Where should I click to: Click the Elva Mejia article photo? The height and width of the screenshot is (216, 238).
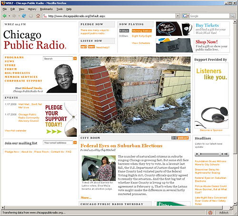click(x=99, y=168)
